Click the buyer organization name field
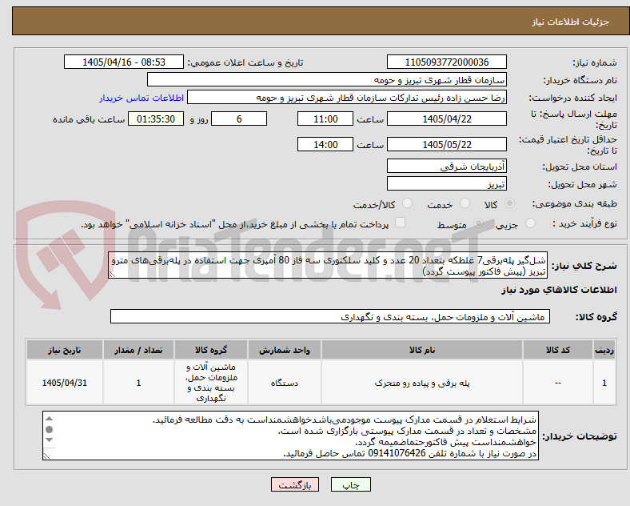 327,79
